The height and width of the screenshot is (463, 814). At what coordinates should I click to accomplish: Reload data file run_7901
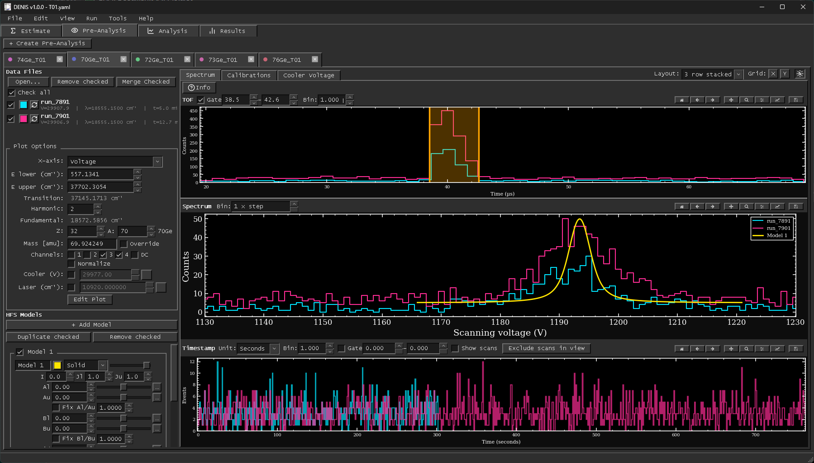34,119
